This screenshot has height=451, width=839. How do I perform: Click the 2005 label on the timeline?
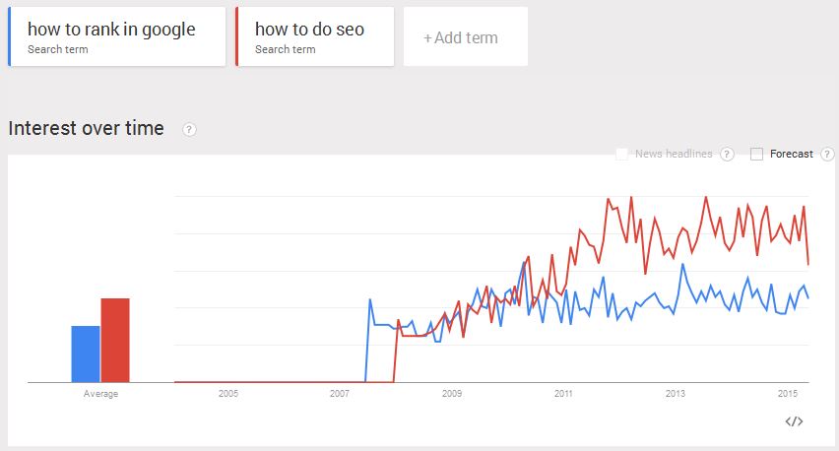(227, 394)
